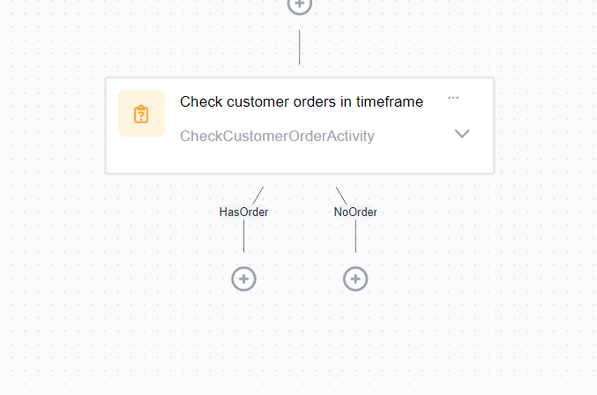Click the vertical line below the HasOrder label
This screenshot has width=597, height=395.
(x=243, y=235)
